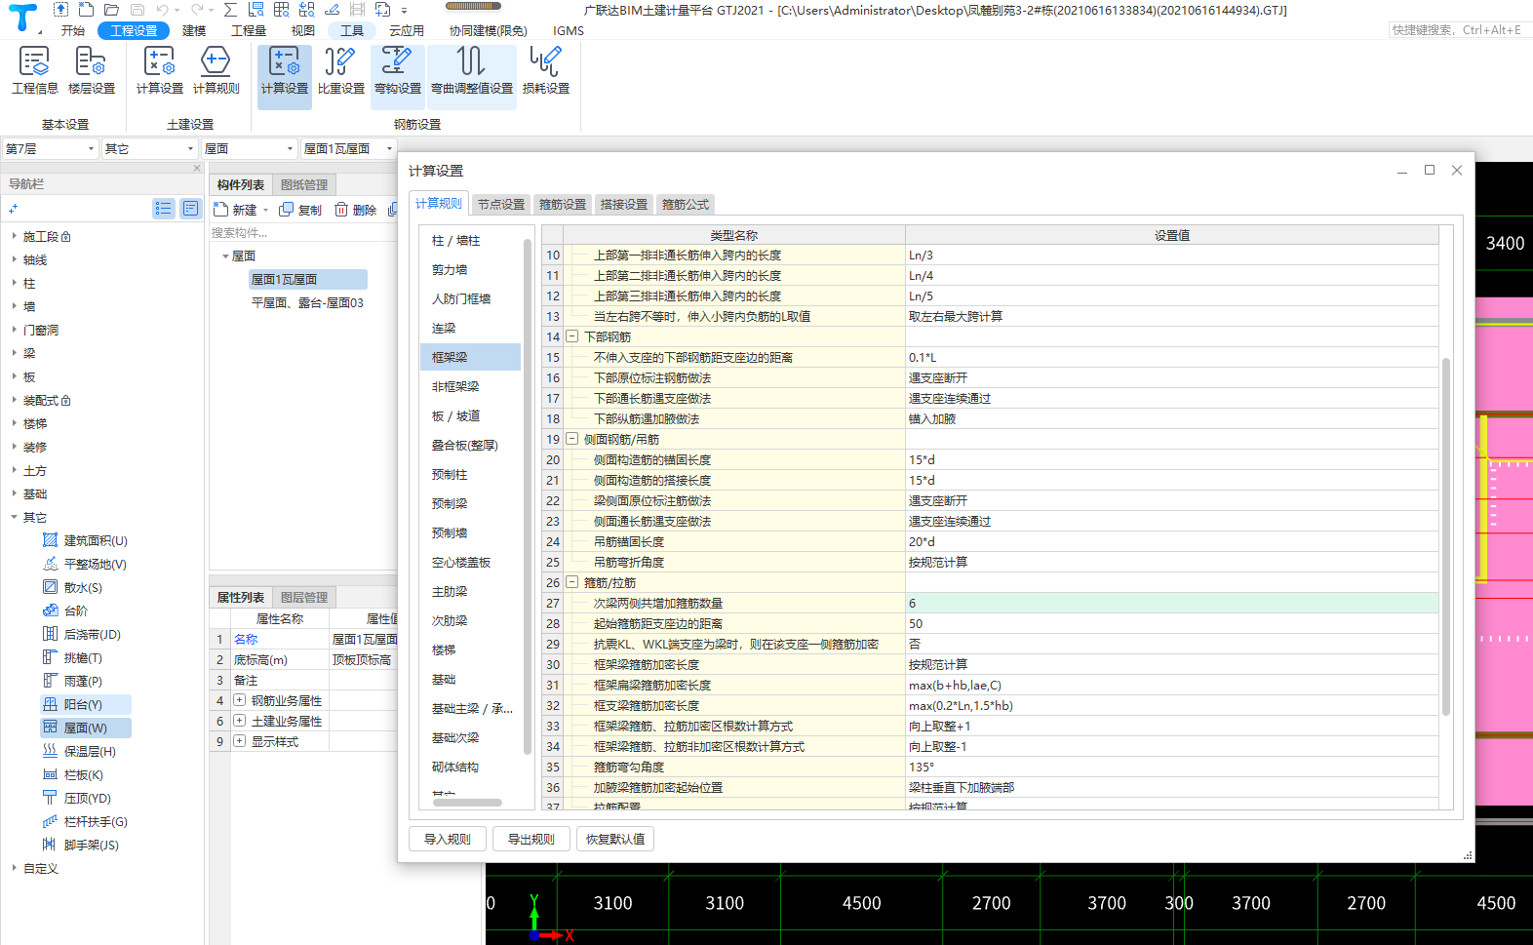
Task: Select 脚手架(JS) tool
Action: point(80,845)
